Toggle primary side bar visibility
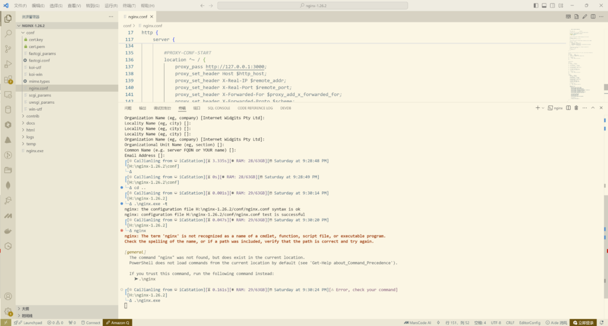 [536, 5]
